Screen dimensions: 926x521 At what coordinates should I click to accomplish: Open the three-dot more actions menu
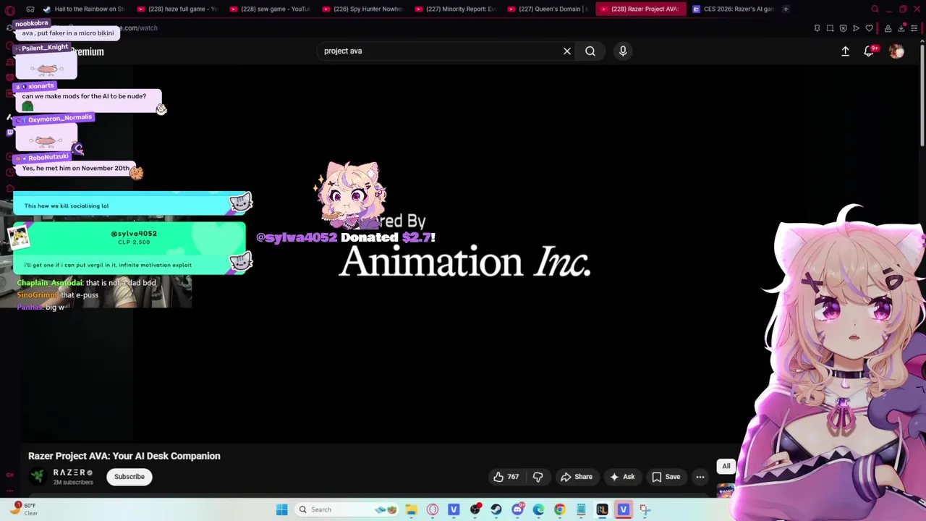700,477
